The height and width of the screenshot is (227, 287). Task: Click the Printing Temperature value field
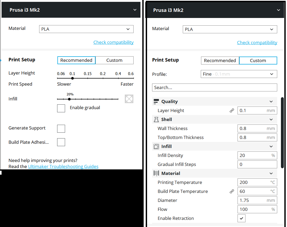257,182
